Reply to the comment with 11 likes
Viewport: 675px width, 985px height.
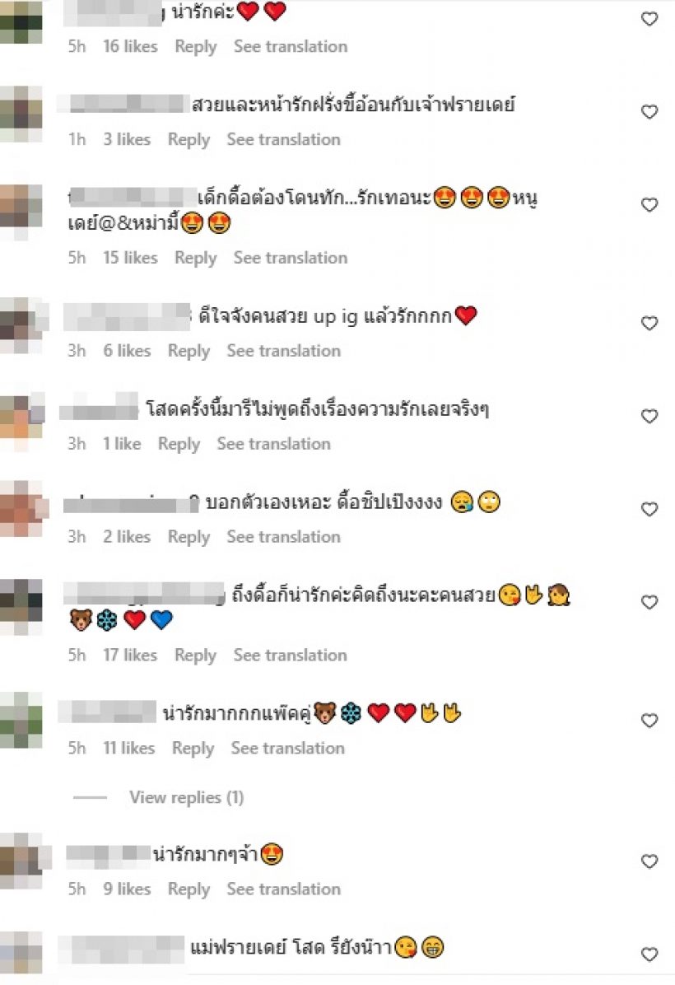(x=193, y=749)
